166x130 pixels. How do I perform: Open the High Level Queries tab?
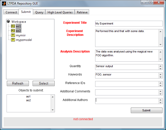point(60,12)
